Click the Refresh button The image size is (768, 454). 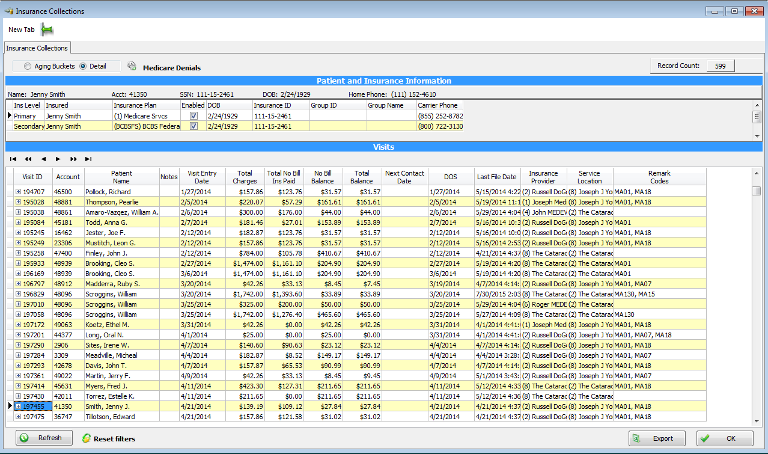pos(44,438)
